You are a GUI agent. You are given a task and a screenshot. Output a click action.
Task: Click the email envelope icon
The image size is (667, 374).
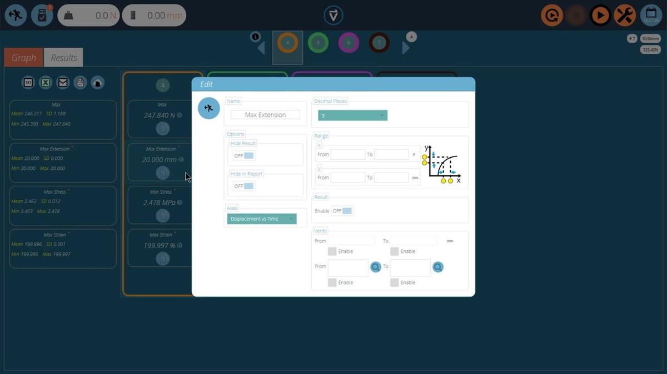[x=63, y=83]
